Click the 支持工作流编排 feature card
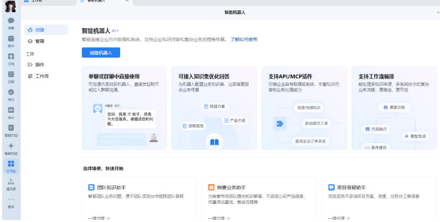 point(394,108)
